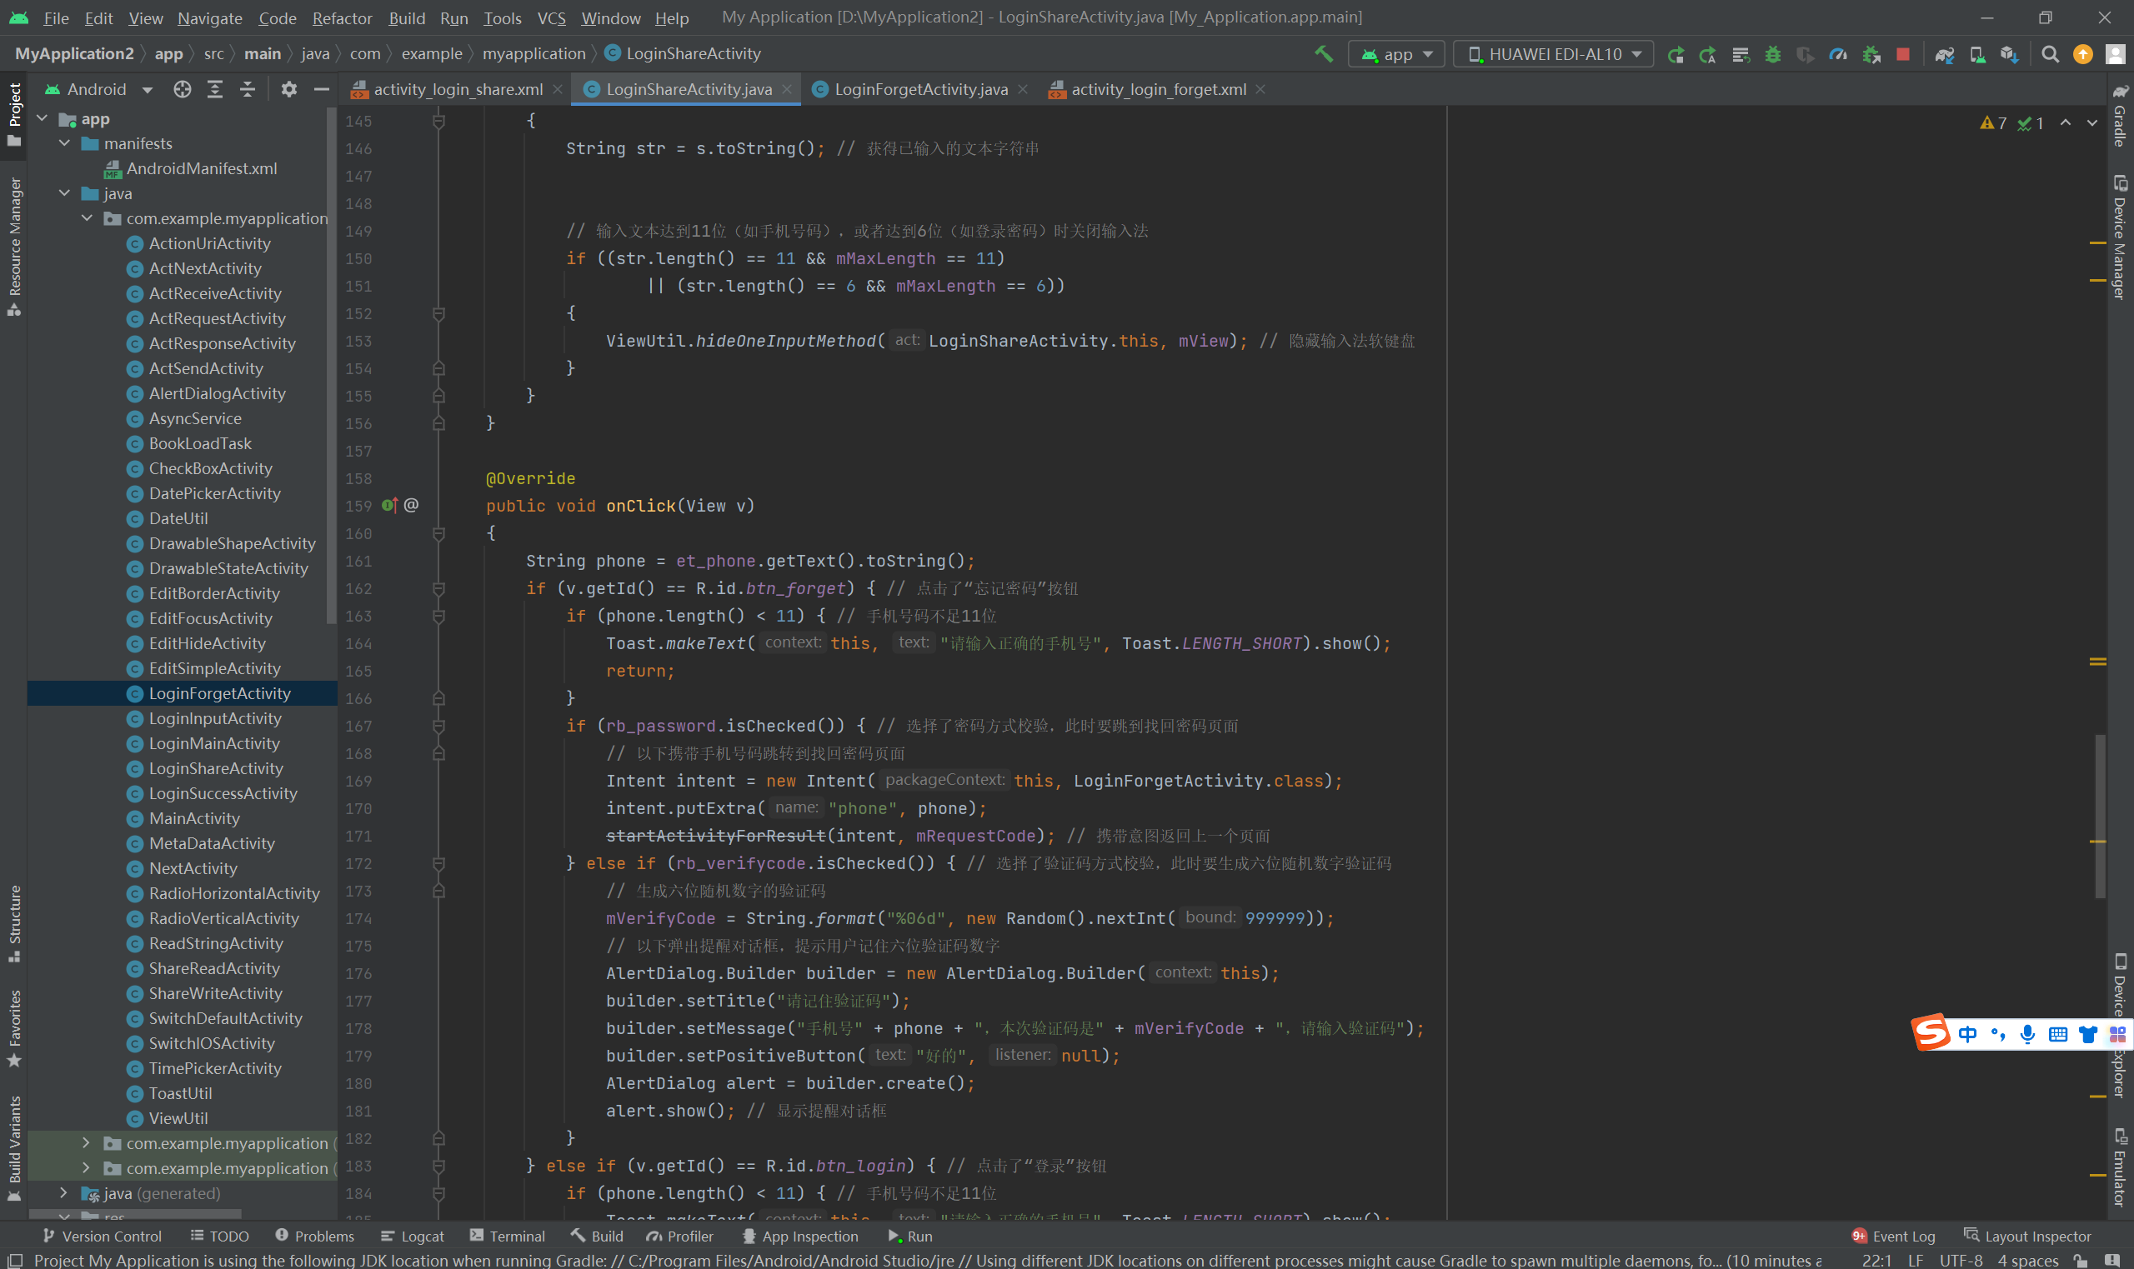This screenshot has width=2134, height=1269.
Task: Sync project with Gradle files elephant icon
Action: [x=1944, y=54]
